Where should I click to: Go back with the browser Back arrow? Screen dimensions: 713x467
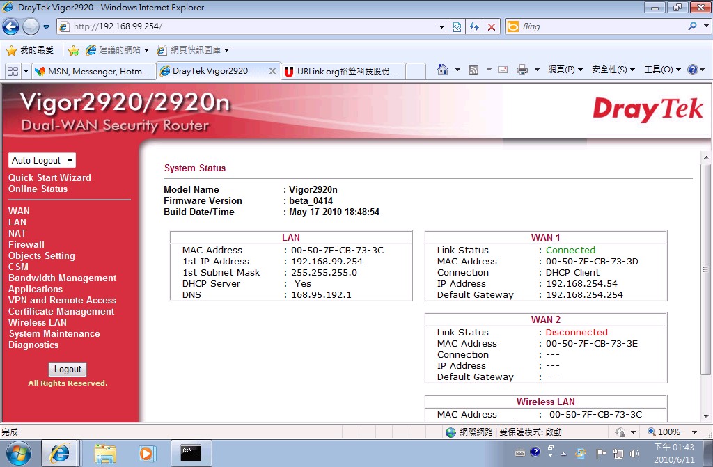(x=10, y=27)
